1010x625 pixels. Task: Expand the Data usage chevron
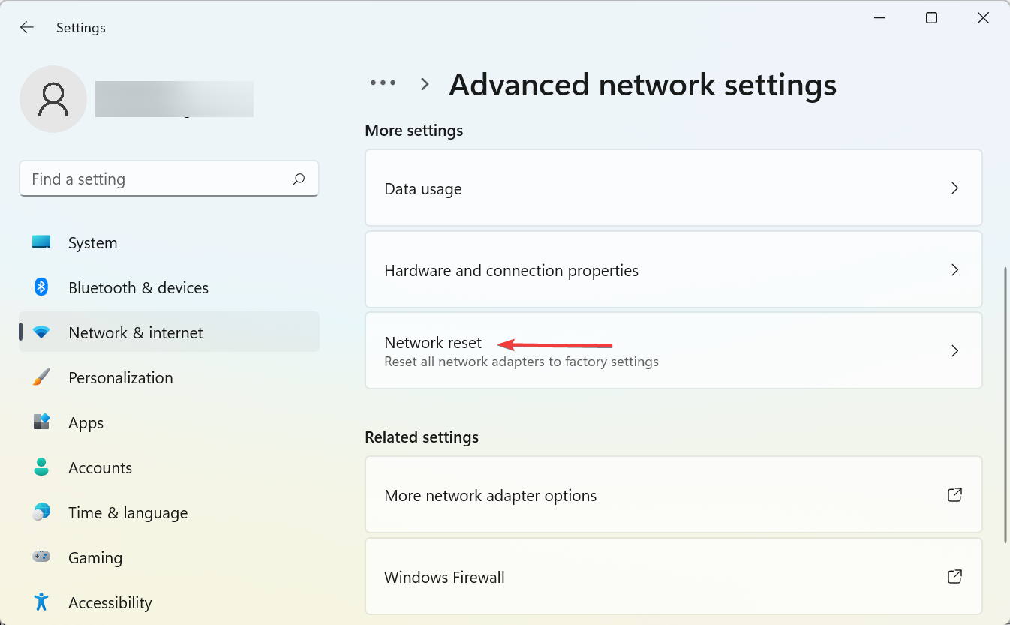(x=954, y=188)
